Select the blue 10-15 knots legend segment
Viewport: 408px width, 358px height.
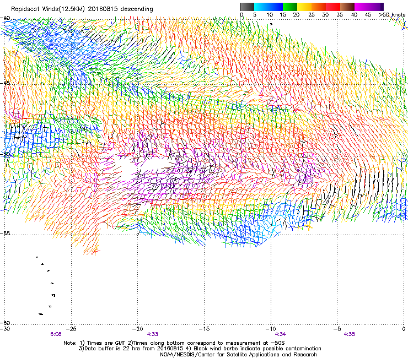click(x=276, y=7)
